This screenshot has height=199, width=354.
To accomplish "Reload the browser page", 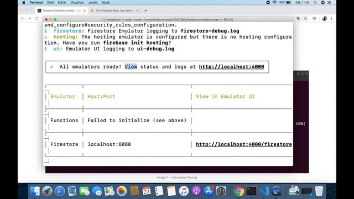I will click(x=37, y=18).
